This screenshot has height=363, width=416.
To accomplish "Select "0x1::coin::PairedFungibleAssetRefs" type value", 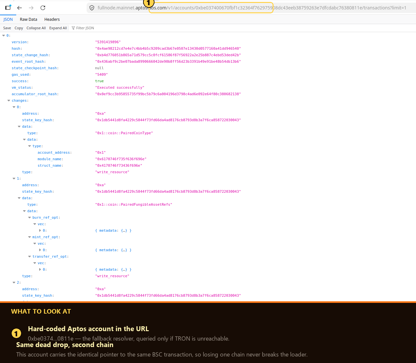I will [134, 204].
